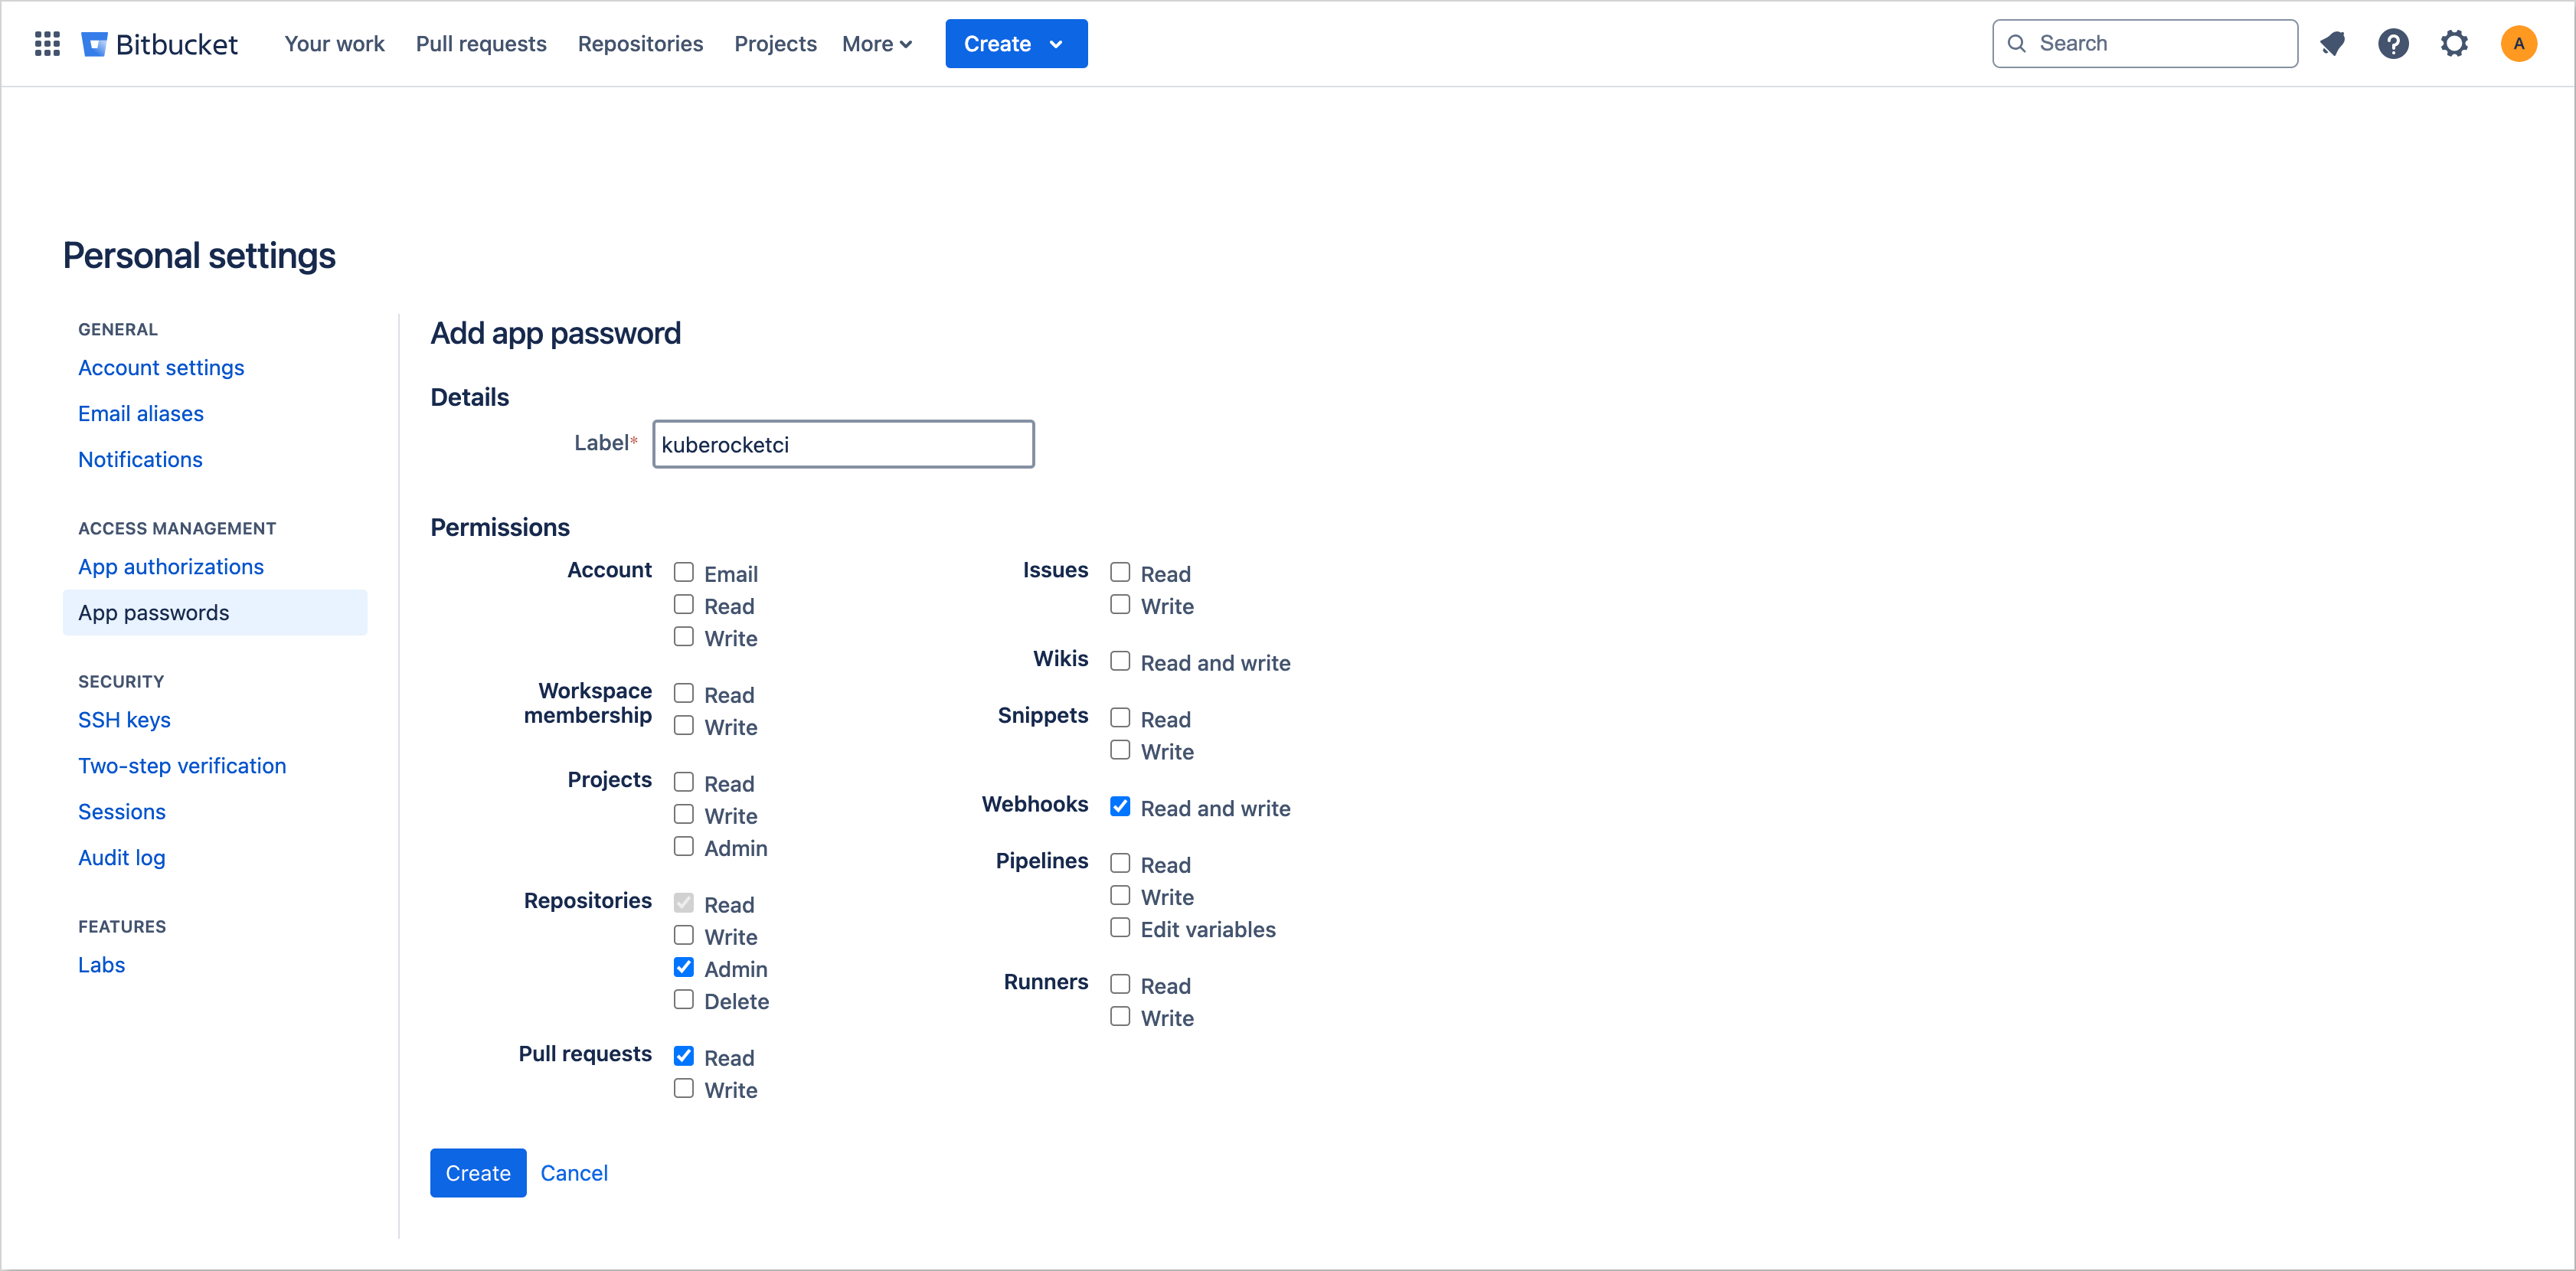Enable Repositories Admin checkbox
Viewport: 2576px width, 1271px height.
683,967
